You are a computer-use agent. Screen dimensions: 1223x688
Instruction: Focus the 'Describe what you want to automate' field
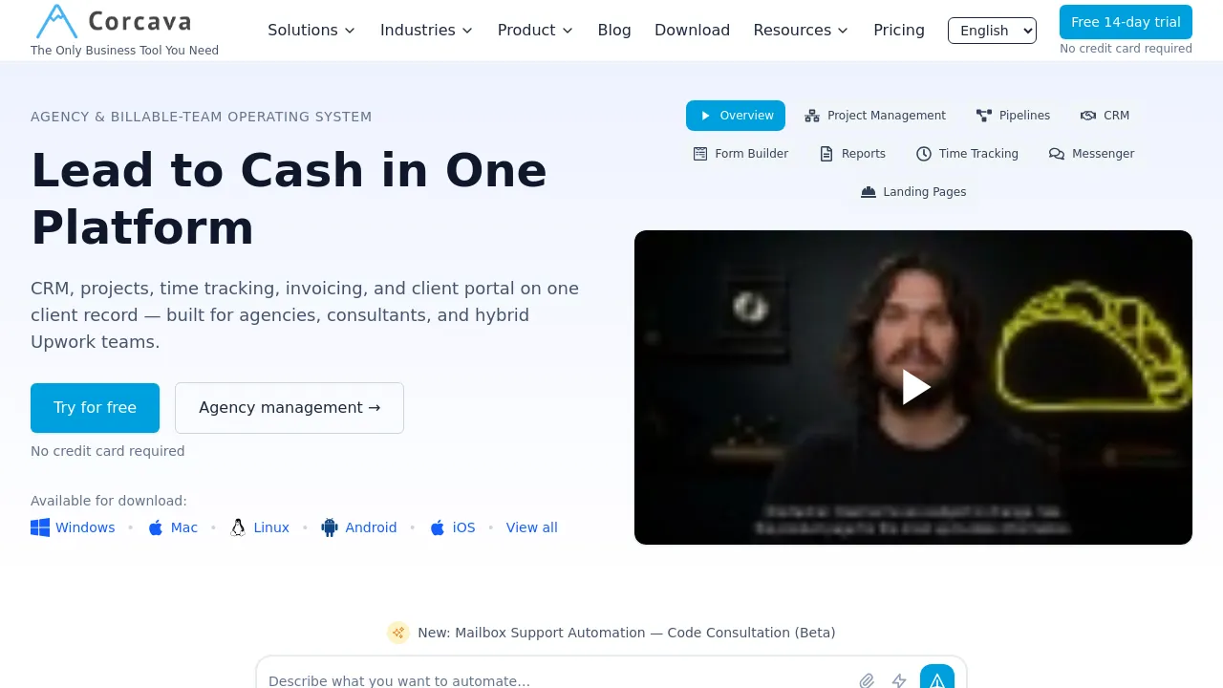[556, 680]
